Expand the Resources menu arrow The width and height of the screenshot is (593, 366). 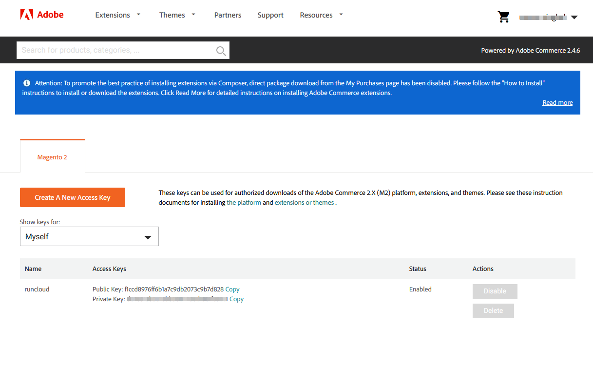[x=341, y=15]
